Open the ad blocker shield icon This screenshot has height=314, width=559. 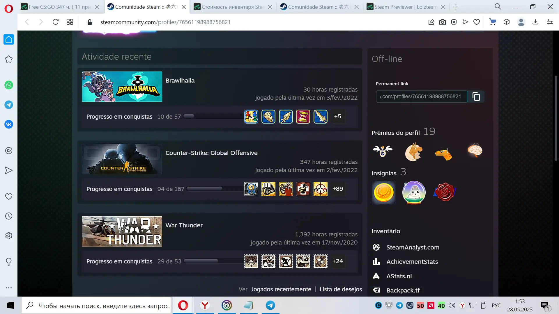[x=454, y=22]
